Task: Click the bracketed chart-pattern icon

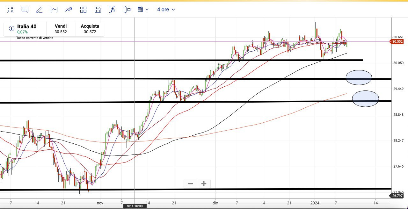Action: [54, 10]
